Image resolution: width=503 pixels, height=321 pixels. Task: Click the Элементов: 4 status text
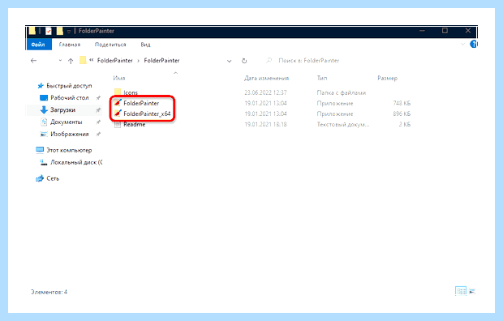click(49, 292)
